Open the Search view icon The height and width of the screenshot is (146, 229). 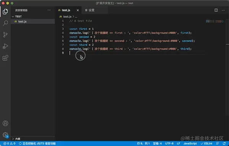5,23
